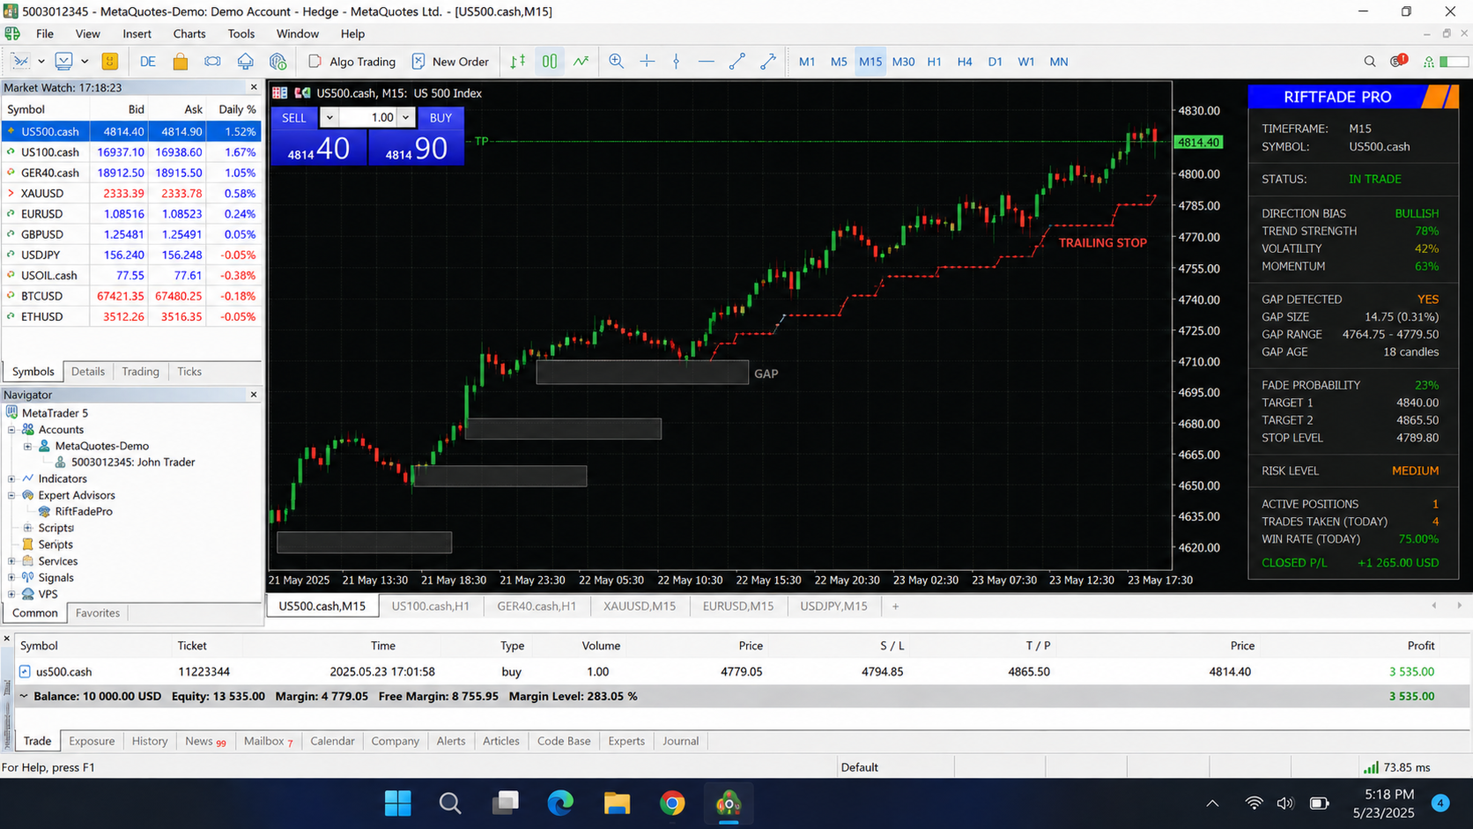Click the green 4814.40 price label

[x=1198, y=142]
